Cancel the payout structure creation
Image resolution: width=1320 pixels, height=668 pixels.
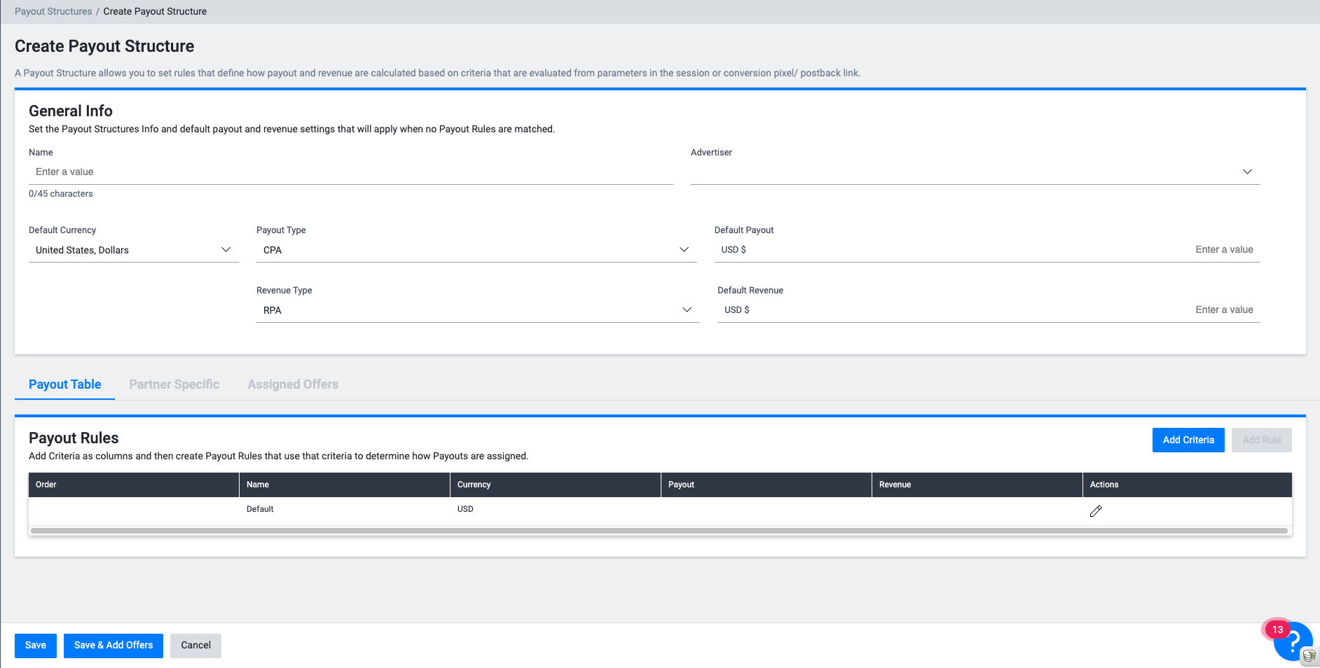pos(195,646)
